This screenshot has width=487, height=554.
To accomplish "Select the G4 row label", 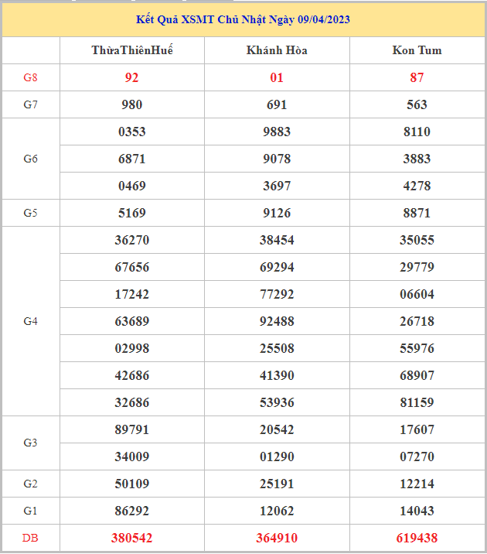I will (x=31, y=321).
